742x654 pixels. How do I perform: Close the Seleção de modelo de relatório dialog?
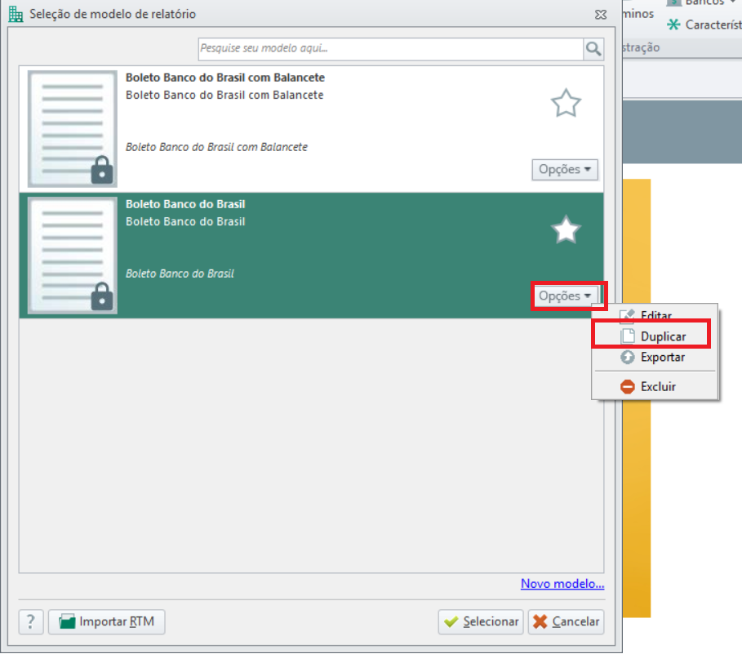pos(601,15)
